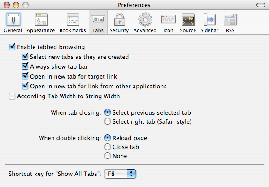Enable According Tab Width to String Width
This screenshot has width=269, height=187.
pos(12,96)
